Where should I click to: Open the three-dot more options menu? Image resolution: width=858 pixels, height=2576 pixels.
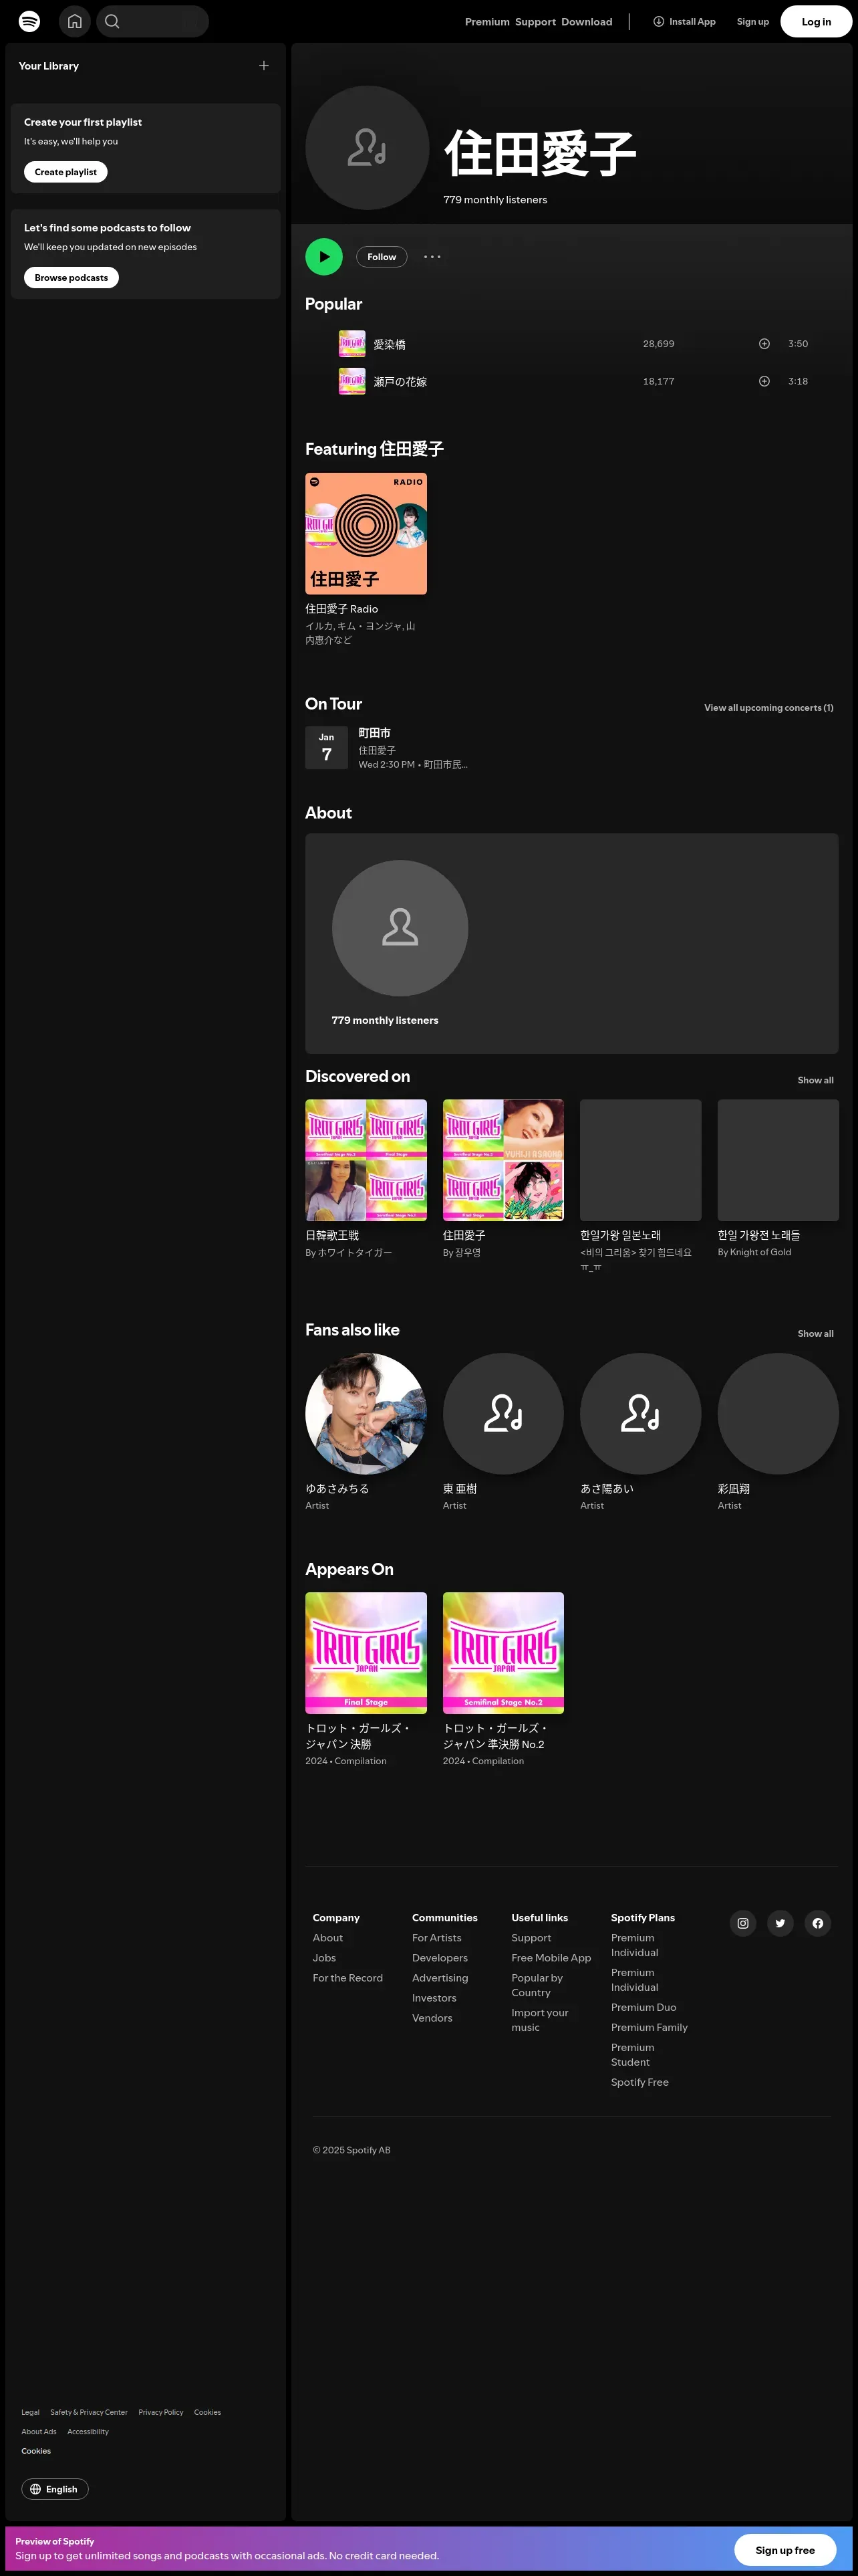pos(432,257)
